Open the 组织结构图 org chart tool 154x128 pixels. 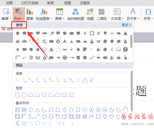[x=76, y=14]
